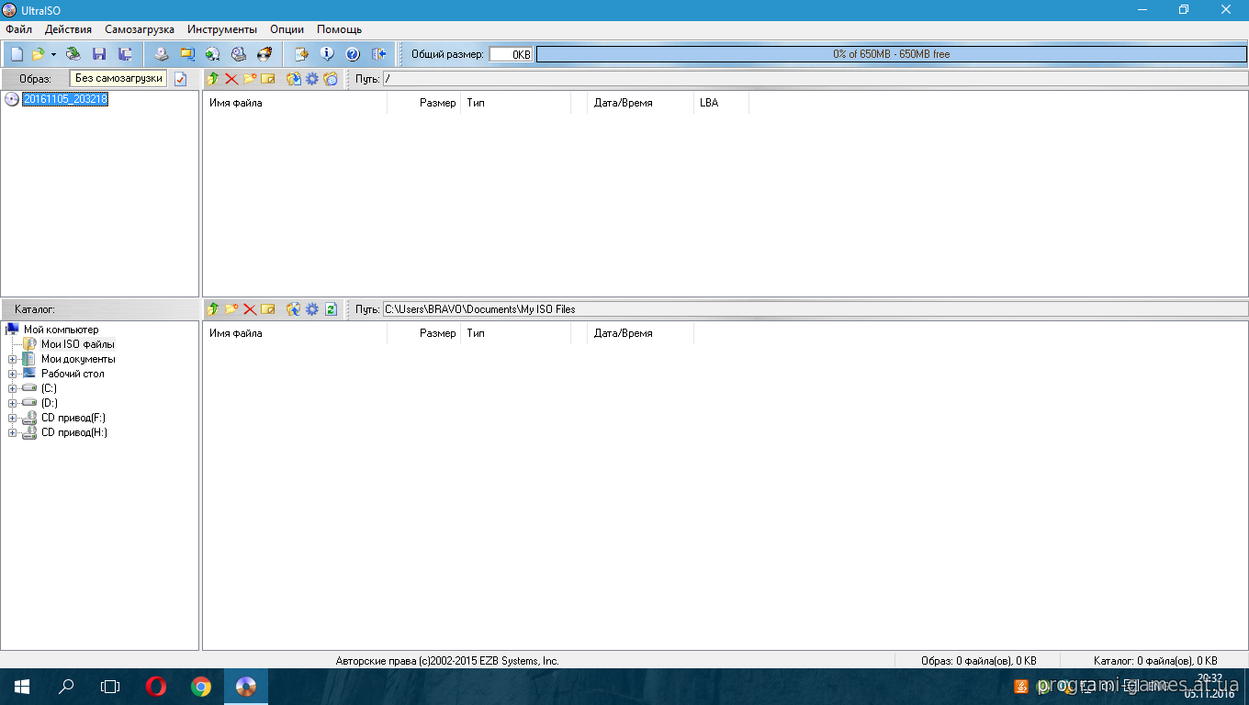1249x705 pixels.
Task: Click the 'Общий размер' 0KB field
Action: pyautogui.click(x=511, y=54)
